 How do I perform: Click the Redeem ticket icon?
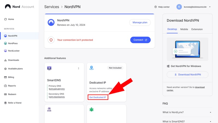coord(5,94)
